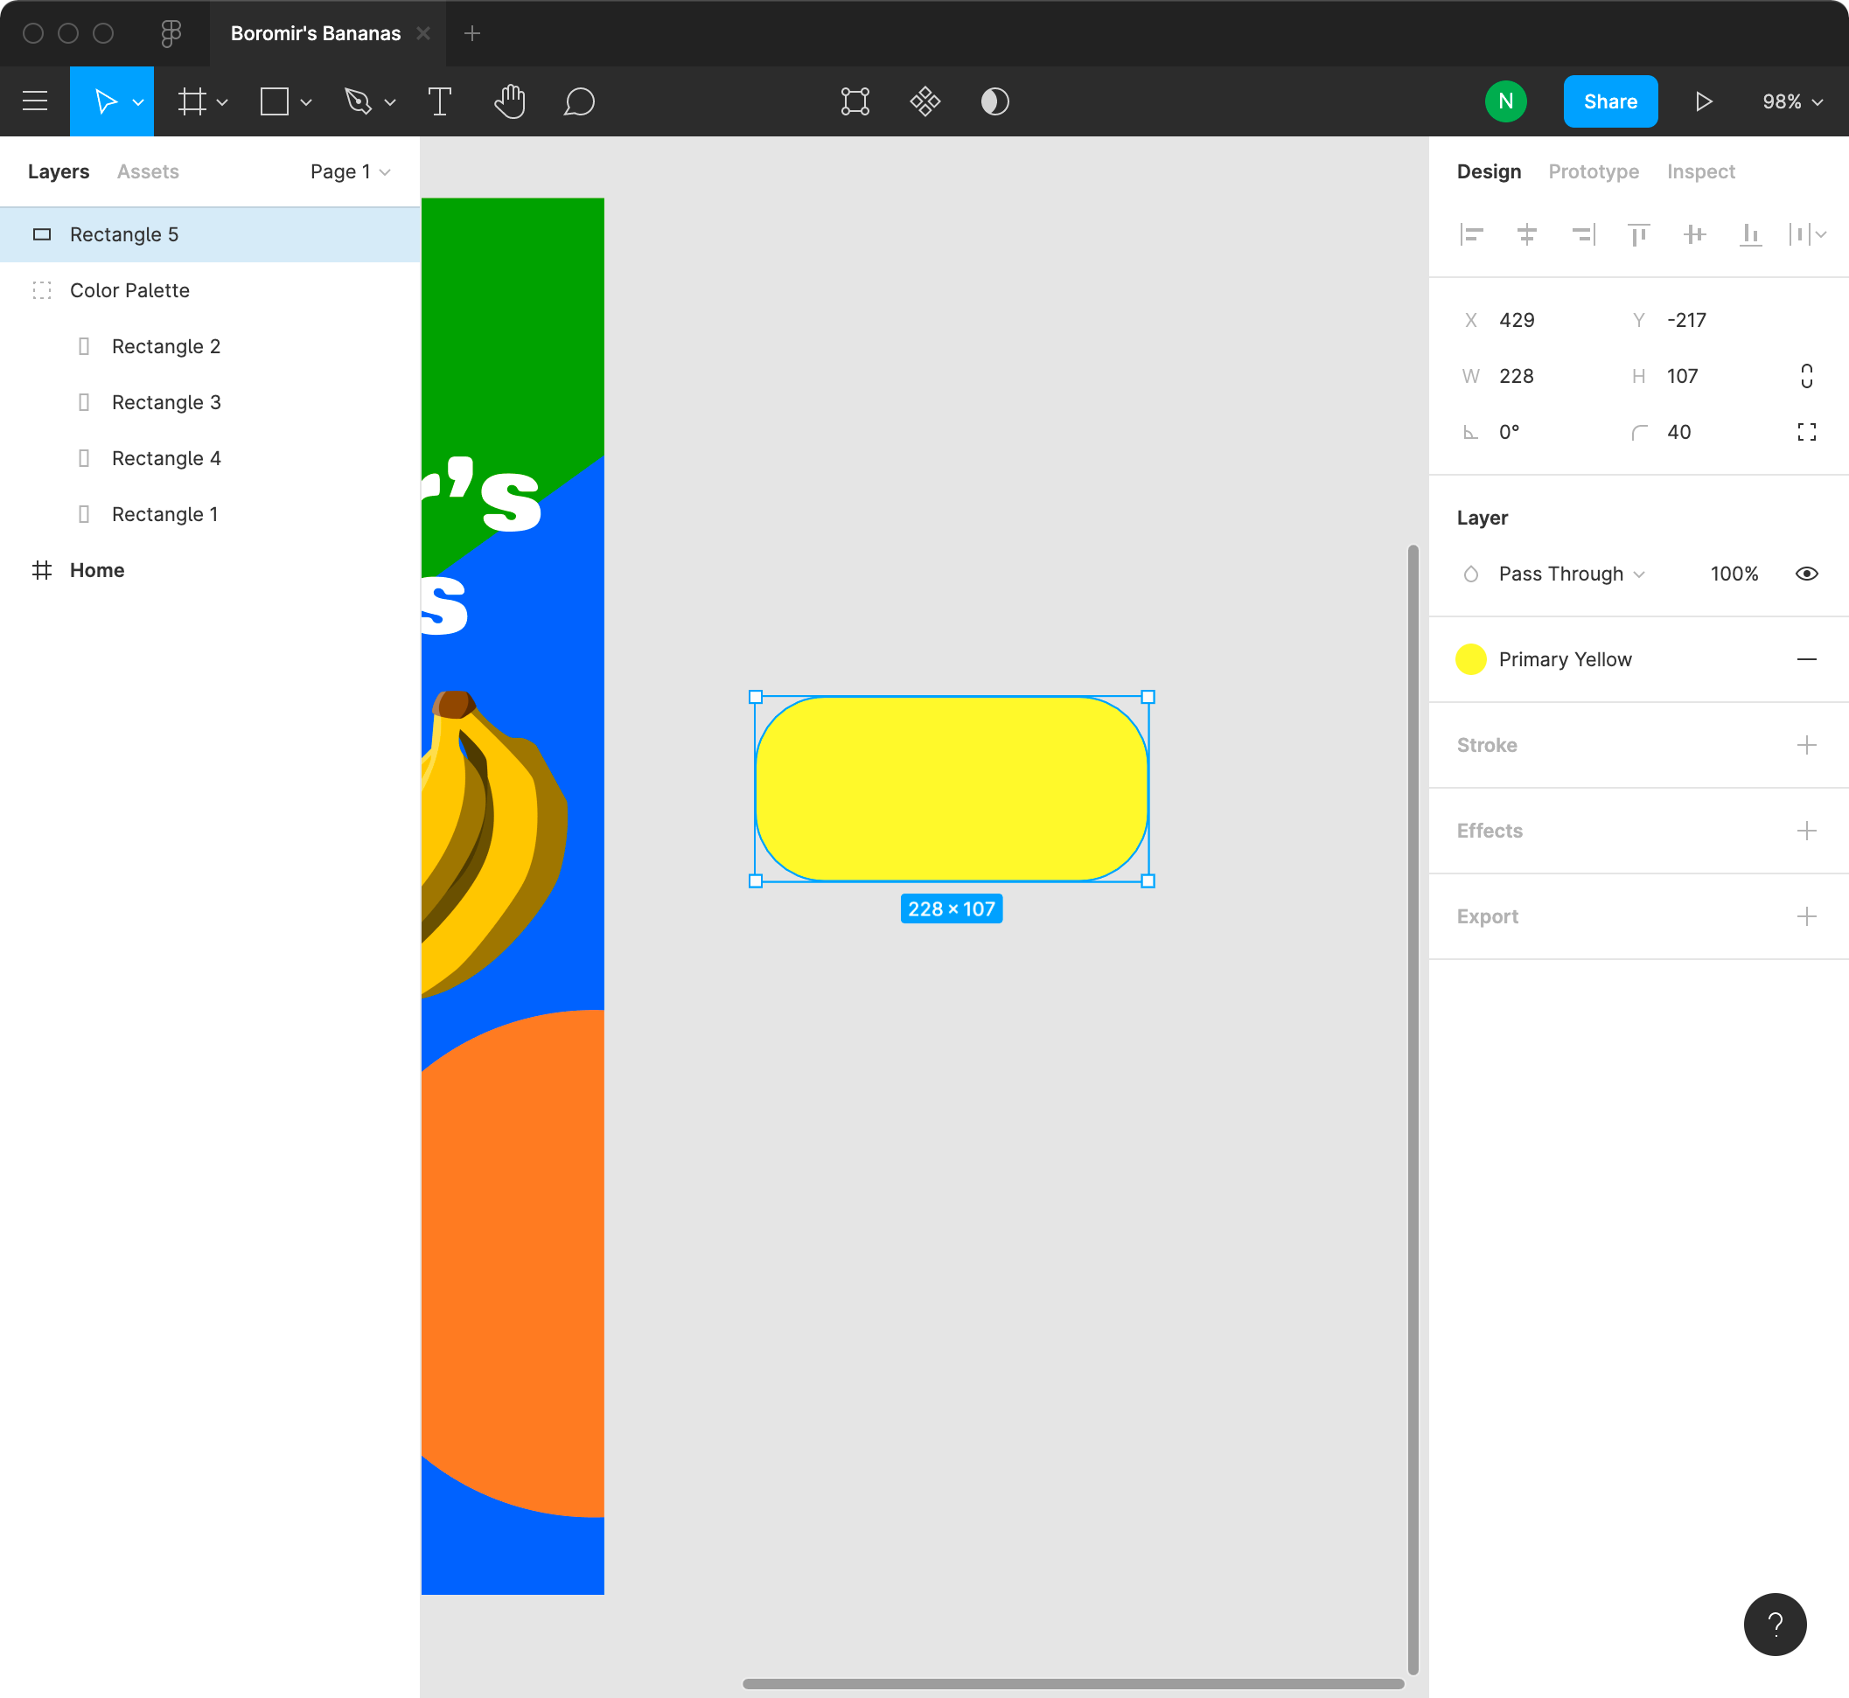Add a new Stroke with plus
The image size is (1849, 1698).
click(1806, 744)
